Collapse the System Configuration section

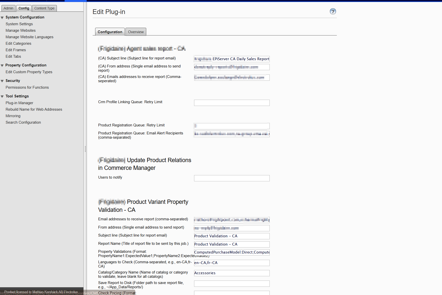[x=2, y=17]
